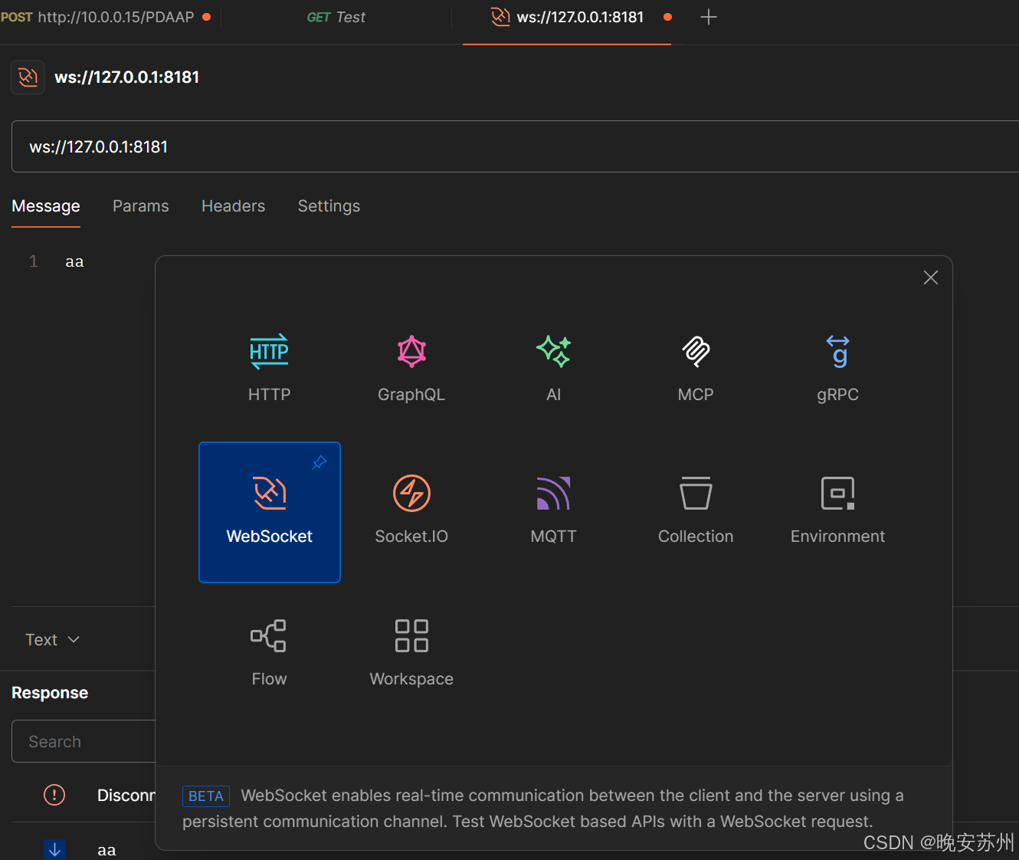
Task: Open the Message tab
Action: (46, 206)
